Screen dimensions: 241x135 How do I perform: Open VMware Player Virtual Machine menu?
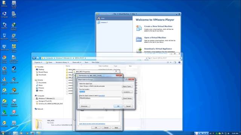(x=124, y=14)
